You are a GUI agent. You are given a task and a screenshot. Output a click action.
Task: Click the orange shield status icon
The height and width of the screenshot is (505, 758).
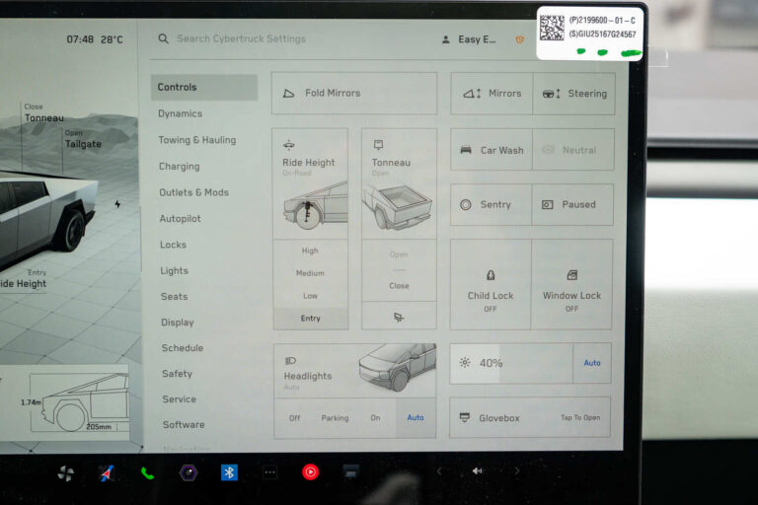(x=520, y=40)
